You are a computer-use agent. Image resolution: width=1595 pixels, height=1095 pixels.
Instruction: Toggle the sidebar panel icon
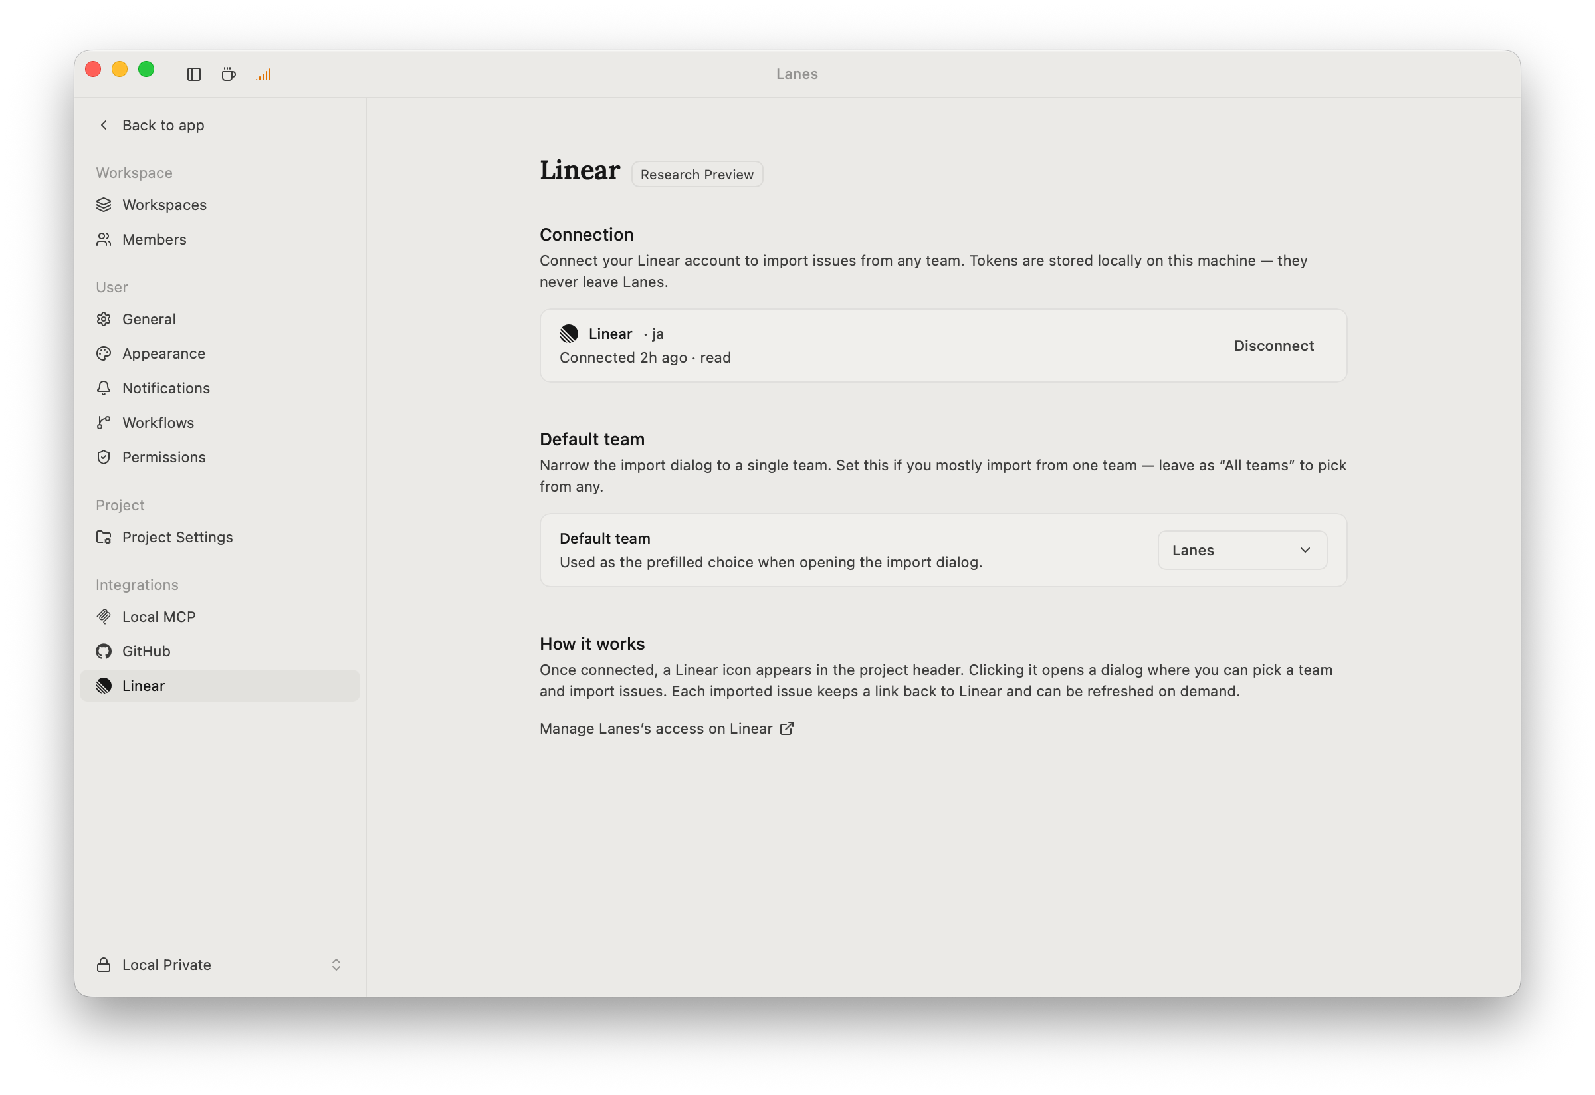(x=193, y=74)
